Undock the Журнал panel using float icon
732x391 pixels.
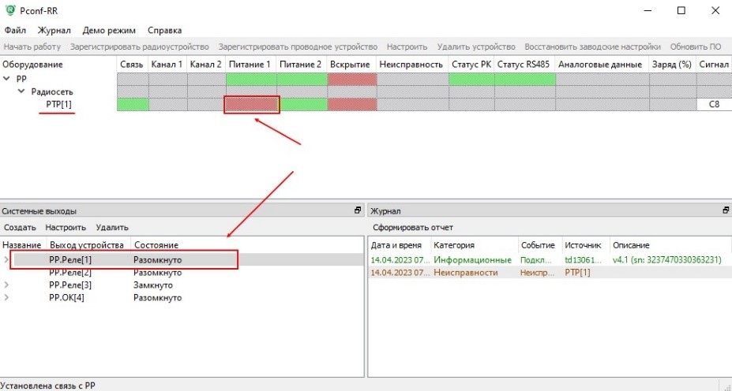[x=725, y=211]
